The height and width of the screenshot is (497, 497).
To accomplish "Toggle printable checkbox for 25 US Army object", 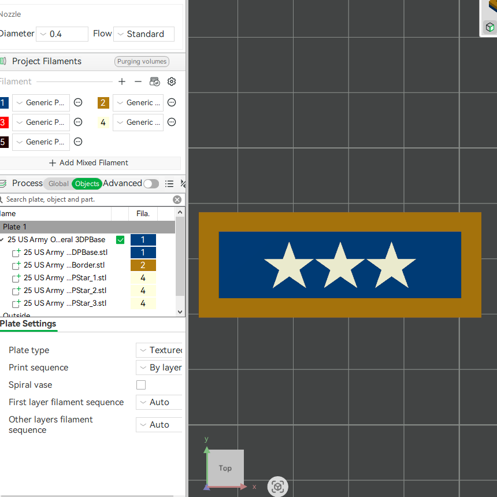I will (x=120, y=240).
